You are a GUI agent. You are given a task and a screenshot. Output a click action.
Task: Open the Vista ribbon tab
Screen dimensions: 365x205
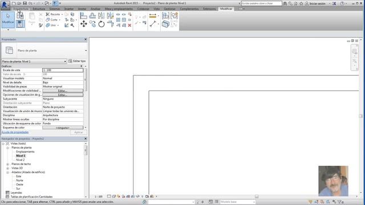[x=156, y=9]
